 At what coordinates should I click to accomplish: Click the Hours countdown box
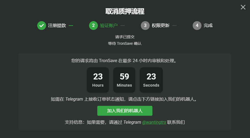pyautogui.click(x=98, y=80)
